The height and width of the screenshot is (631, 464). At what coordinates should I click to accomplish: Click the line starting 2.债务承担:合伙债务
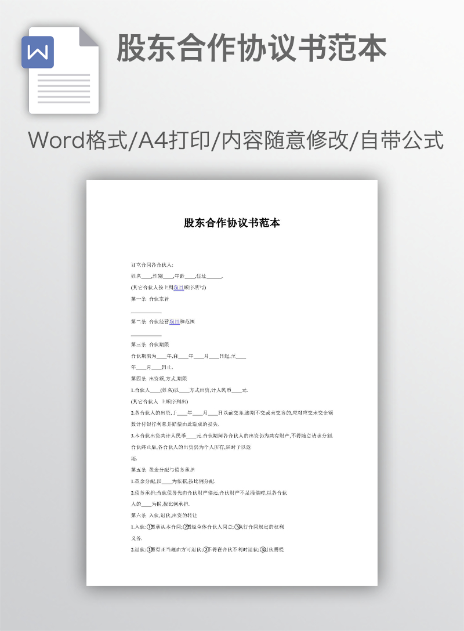click(209, 492)
